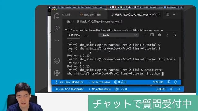This screenshot has width=198, height=111.
Task: Open the Help menu
Action: (x=100, y=7)
